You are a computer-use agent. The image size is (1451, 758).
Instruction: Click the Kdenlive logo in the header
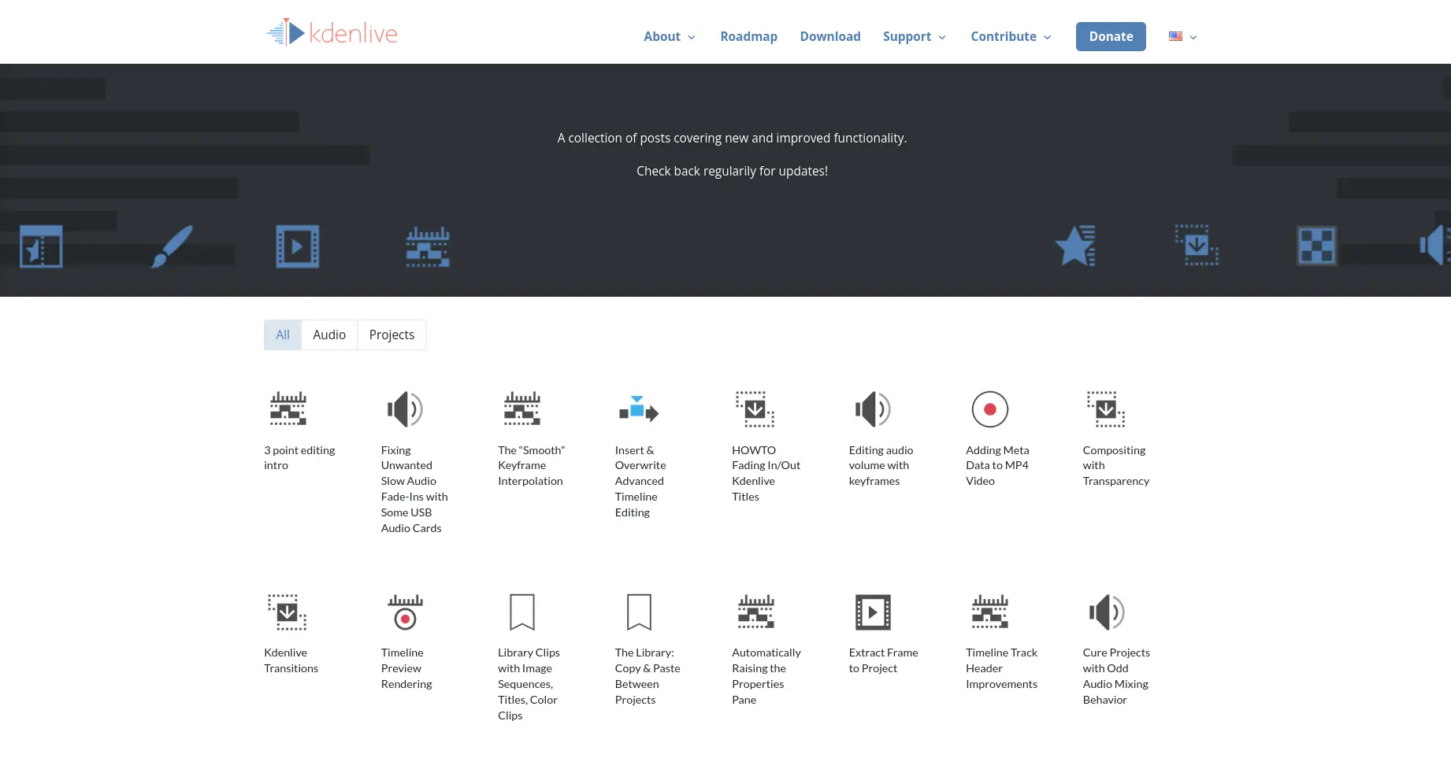coord(332,33)
